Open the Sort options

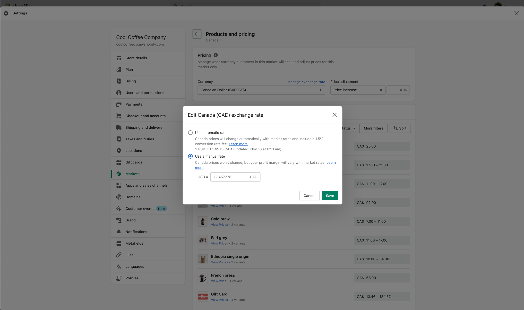coord(400,128)
